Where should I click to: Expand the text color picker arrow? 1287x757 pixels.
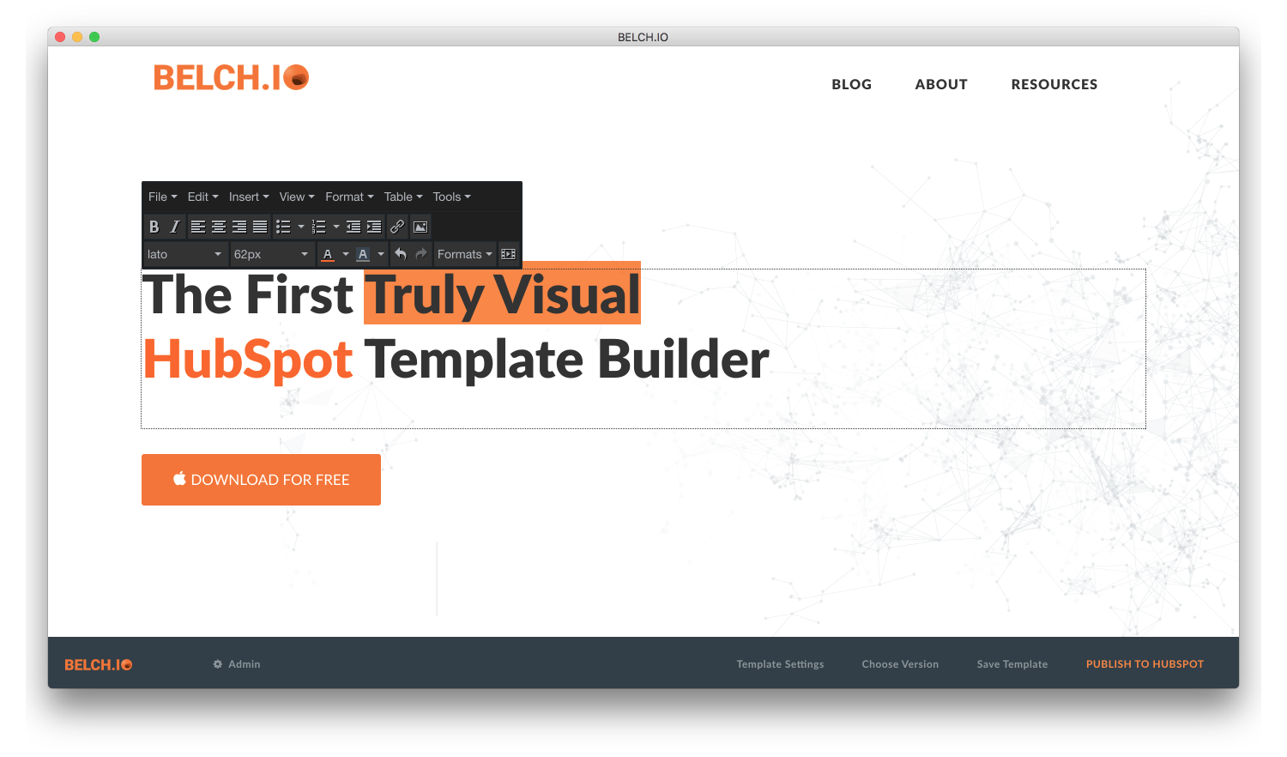click(x=346, y=254)
